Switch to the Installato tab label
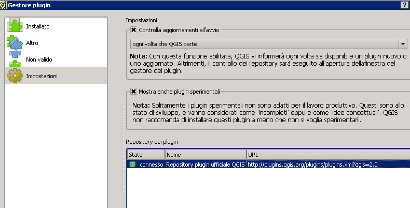The width and height of the screenshot is (410, 208). 38,26
